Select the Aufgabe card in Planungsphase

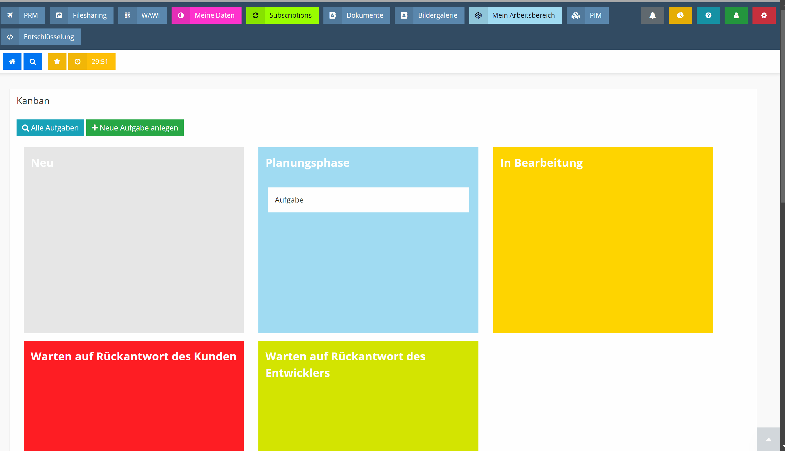coord(368,200)
